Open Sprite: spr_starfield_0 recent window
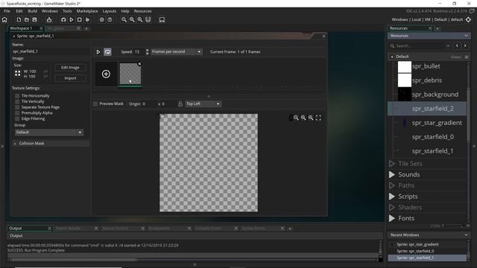 click(415, 251)
